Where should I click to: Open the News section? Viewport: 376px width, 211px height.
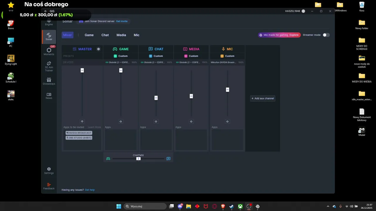coord(49,96)
